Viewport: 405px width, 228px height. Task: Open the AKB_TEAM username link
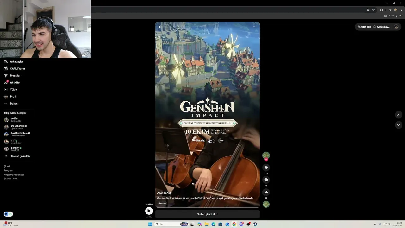point(164,193)
